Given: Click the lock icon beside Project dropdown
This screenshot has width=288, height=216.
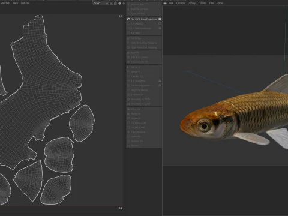Looking at the screenshot, I should pyautogui.click(x=115, y=3).
